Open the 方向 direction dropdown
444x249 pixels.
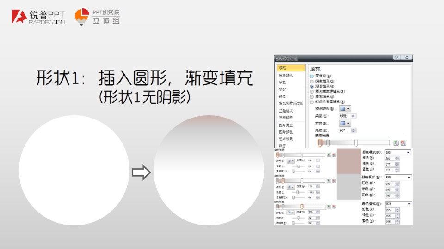[345, 123]
